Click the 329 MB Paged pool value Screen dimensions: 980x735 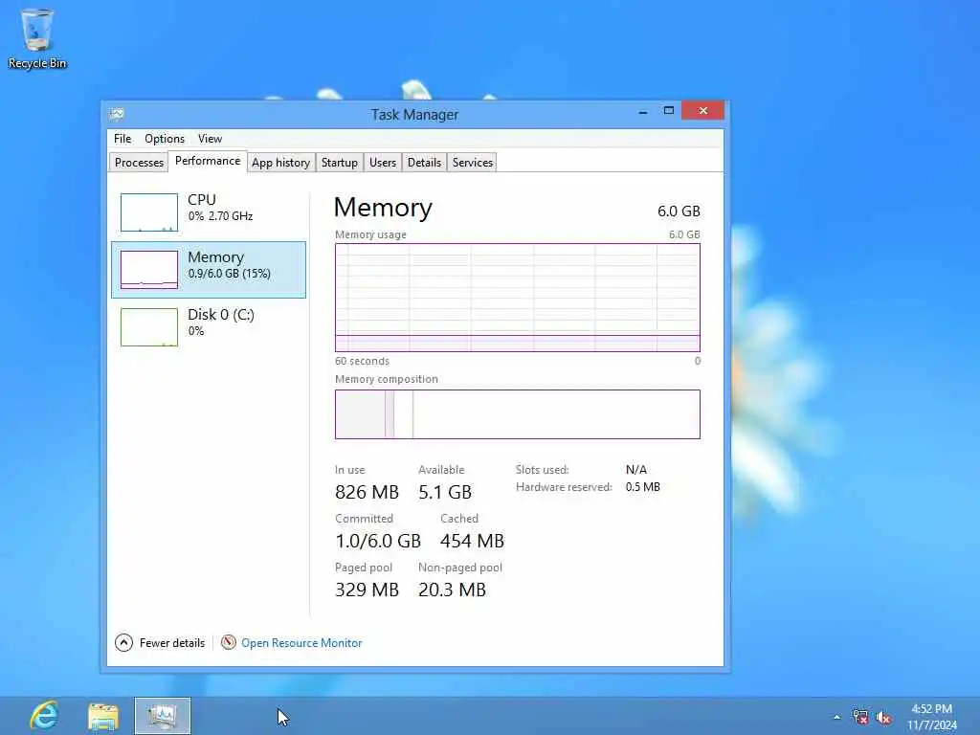pos(367,590)
